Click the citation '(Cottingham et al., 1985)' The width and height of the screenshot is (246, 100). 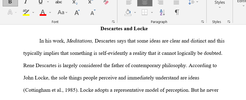51,90
